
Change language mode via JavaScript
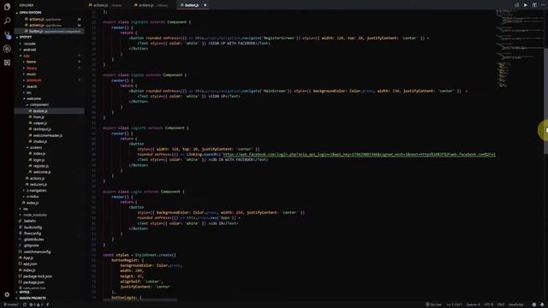click(516, 305)
